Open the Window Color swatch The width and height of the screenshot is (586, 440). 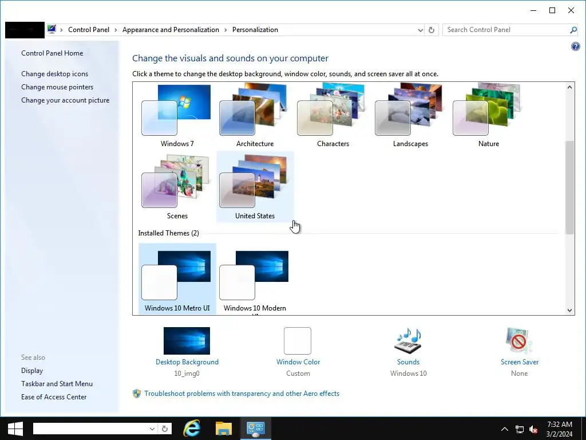pyautogui.click(x=298, y=341)
